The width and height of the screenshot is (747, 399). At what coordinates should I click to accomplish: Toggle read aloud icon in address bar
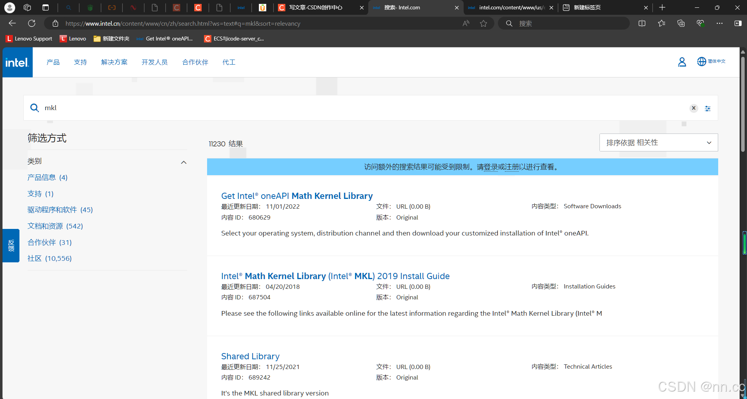(x=466, y=23)
